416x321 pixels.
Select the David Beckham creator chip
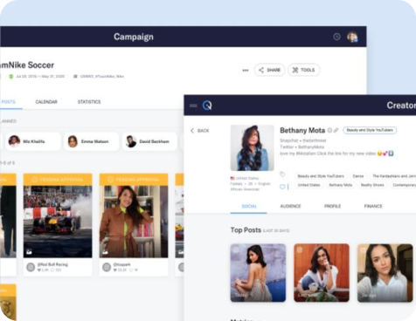pos(149,141)
